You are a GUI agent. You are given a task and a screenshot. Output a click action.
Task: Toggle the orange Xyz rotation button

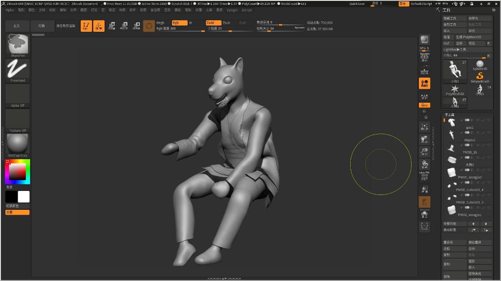424,105
